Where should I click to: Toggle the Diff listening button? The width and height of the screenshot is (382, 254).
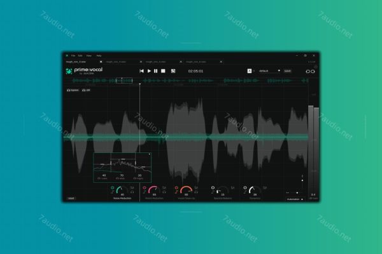[x=86, y=90]
